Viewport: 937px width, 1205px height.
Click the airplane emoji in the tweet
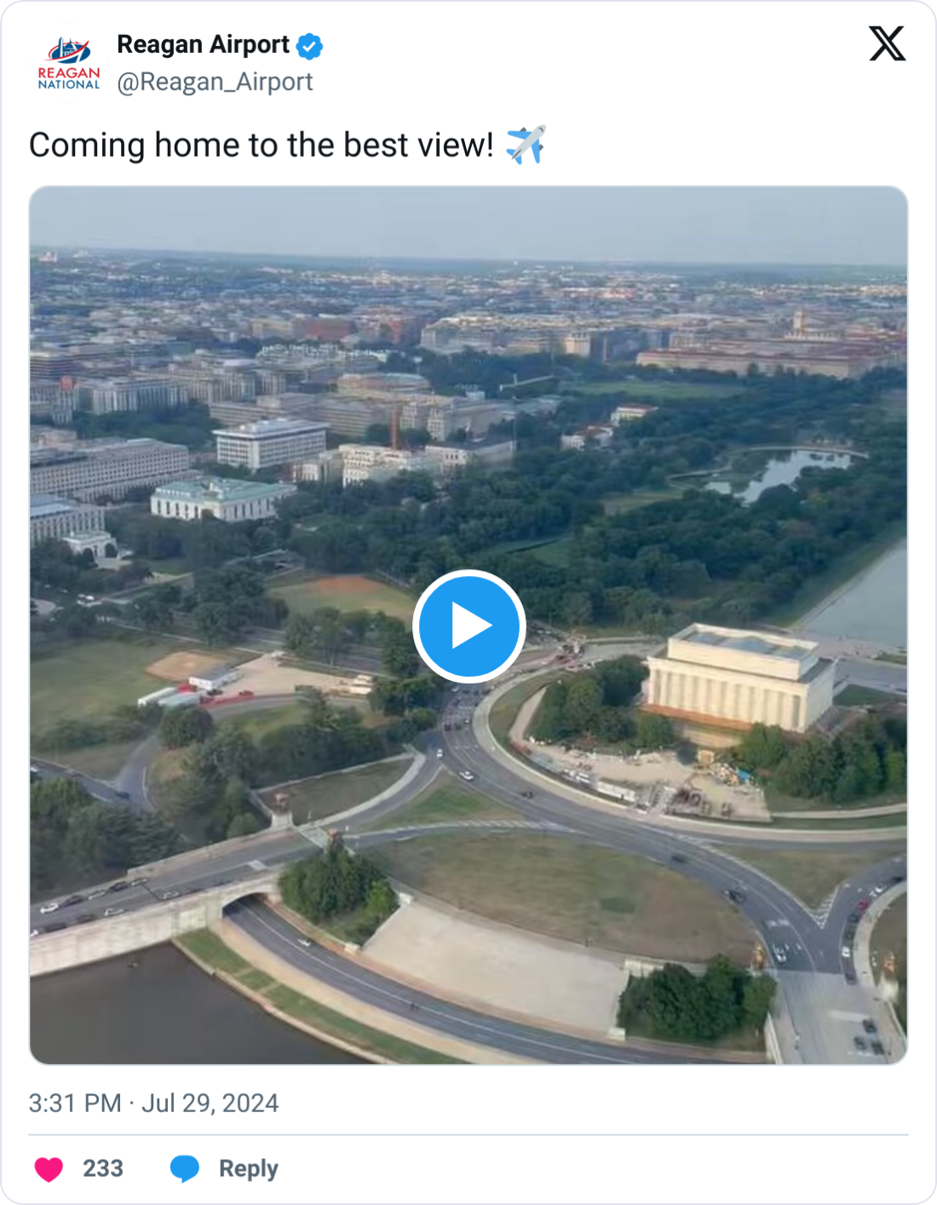(526, 145)
